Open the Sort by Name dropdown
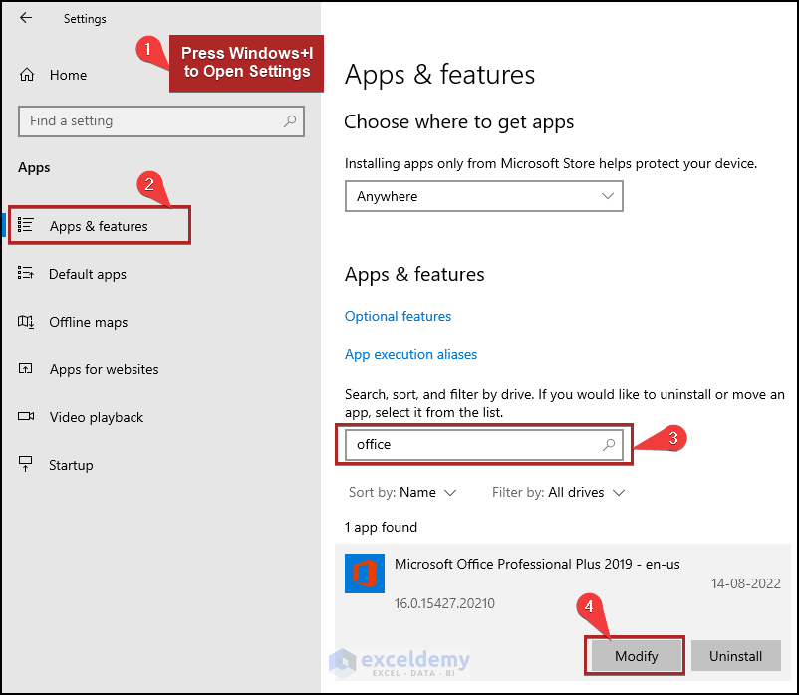 [402, 492]
